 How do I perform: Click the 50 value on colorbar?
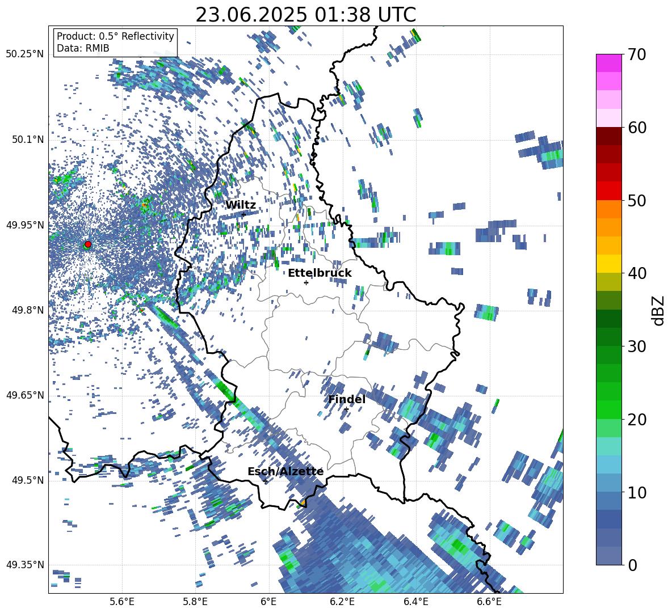pos(637,201)
